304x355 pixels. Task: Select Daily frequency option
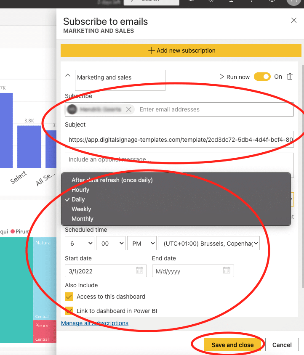[176, 199]
